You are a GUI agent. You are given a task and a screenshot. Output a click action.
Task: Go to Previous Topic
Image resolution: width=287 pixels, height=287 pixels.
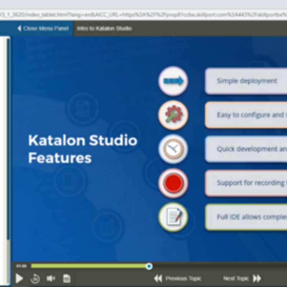183,278
